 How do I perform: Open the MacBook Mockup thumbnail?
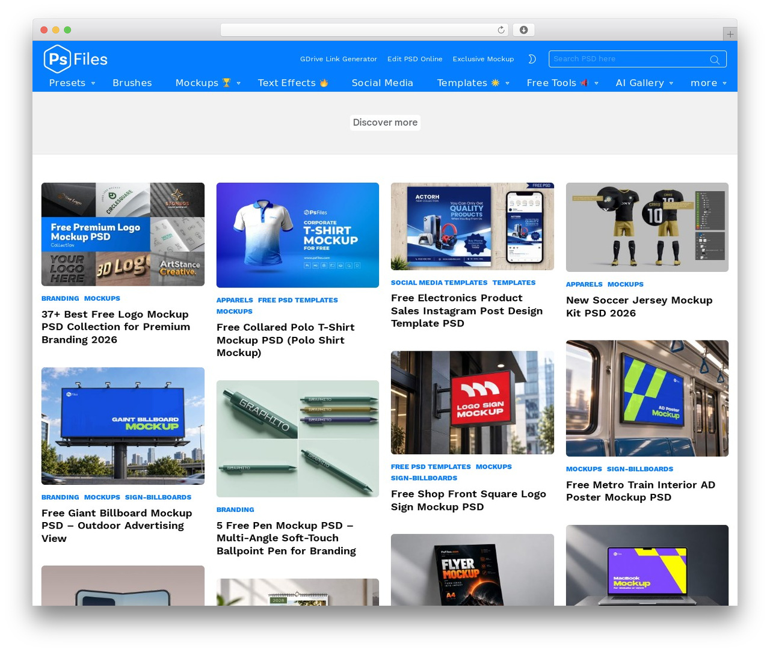click(647, 565)
